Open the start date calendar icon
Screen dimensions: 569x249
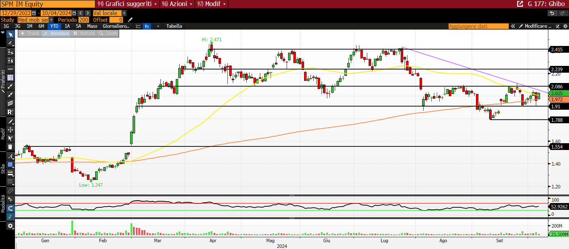pos(34,13)
